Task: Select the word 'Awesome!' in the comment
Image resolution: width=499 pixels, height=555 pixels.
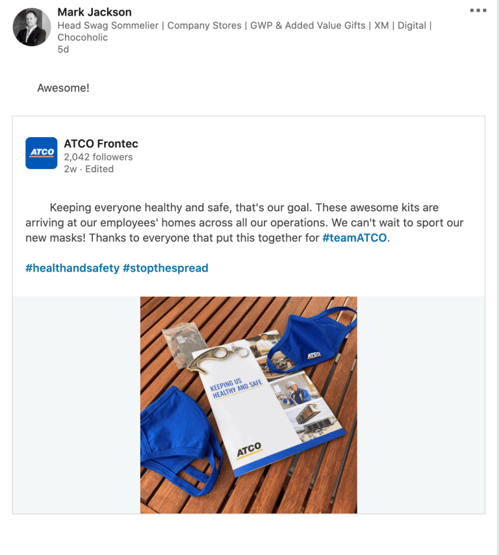Action: 62,87
